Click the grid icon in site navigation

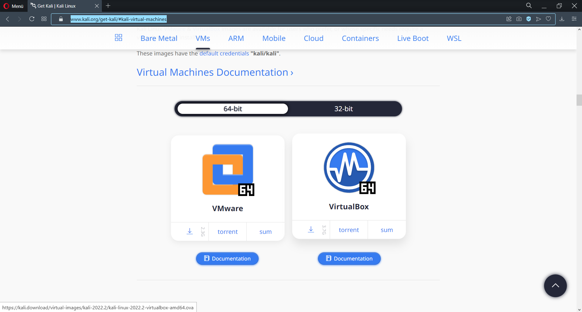pos(119,38)
